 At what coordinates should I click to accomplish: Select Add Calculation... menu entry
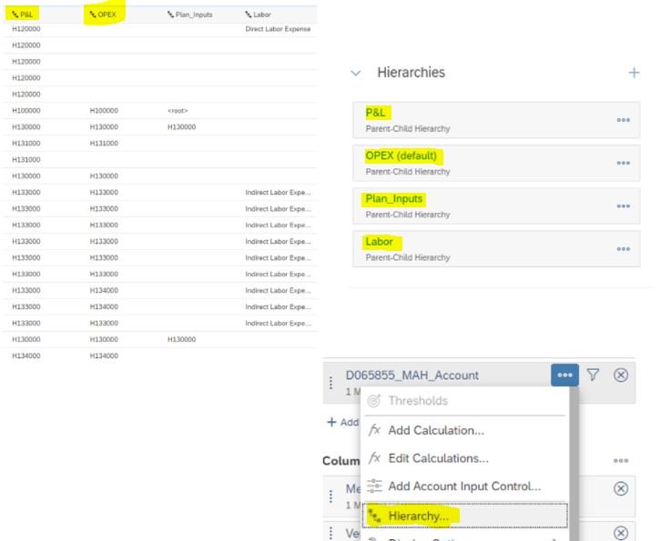coord(435,430)
